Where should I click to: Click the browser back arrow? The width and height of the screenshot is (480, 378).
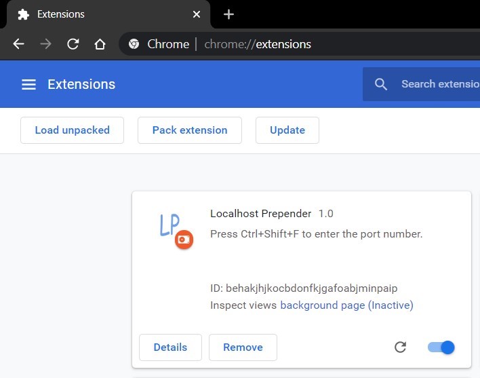pyautogui.click(x=19, y=44)
